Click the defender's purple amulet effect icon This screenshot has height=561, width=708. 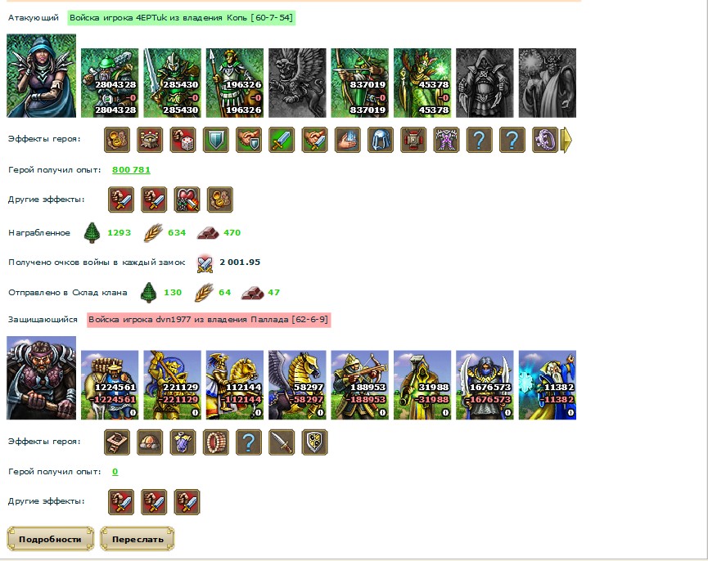coord(183,442)
